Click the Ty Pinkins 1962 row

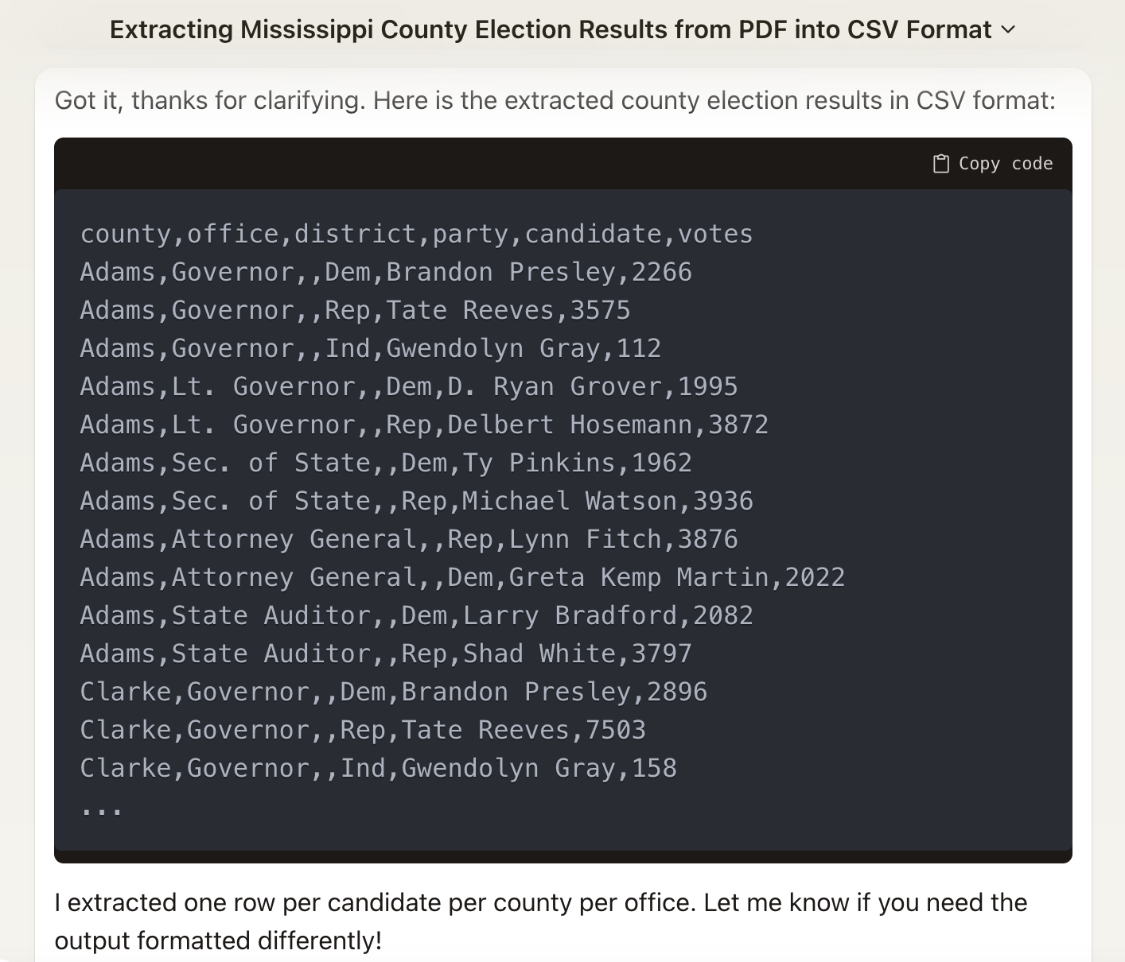(x=386, y=464)
